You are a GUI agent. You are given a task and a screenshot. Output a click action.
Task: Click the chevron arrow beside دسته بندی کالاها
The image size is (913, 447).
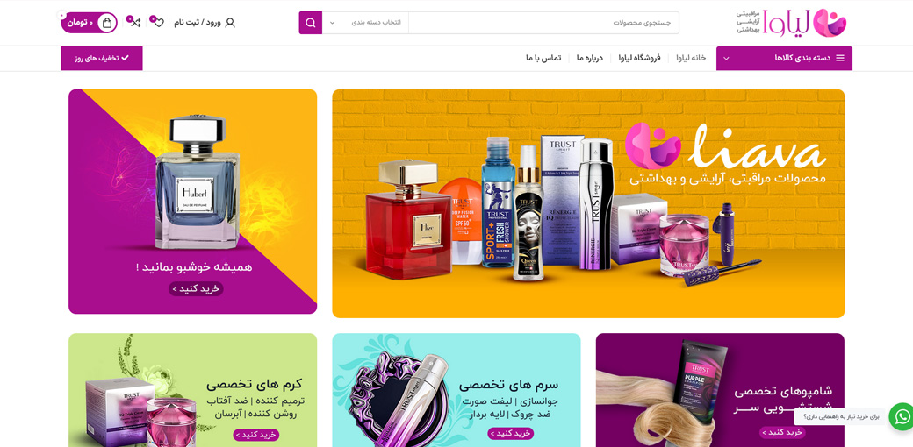pyautogui.click(x=726, y=58)
